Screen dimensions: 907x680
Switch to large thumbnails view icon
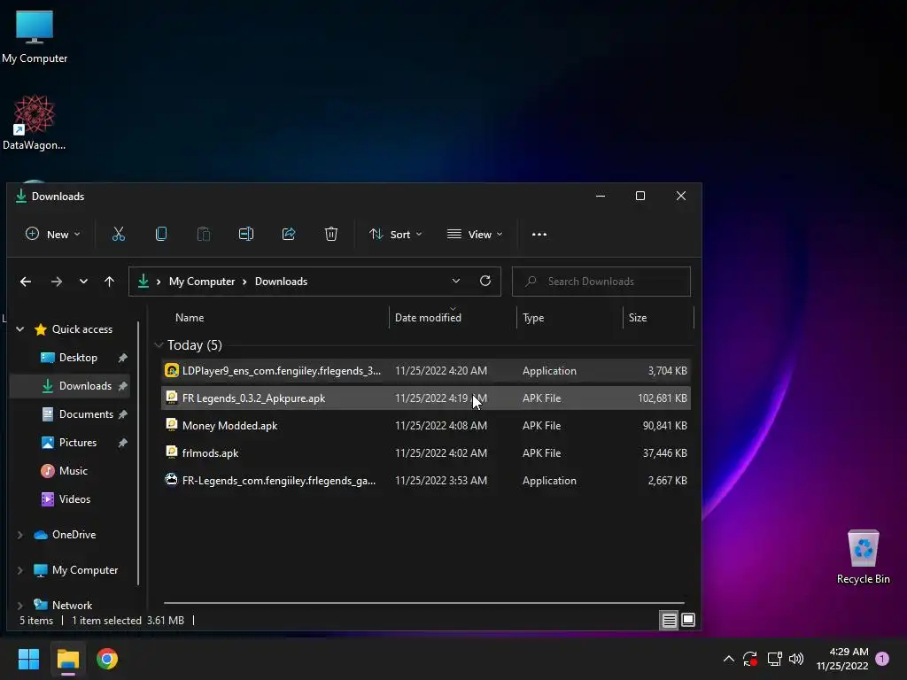(x=688, y=621)
